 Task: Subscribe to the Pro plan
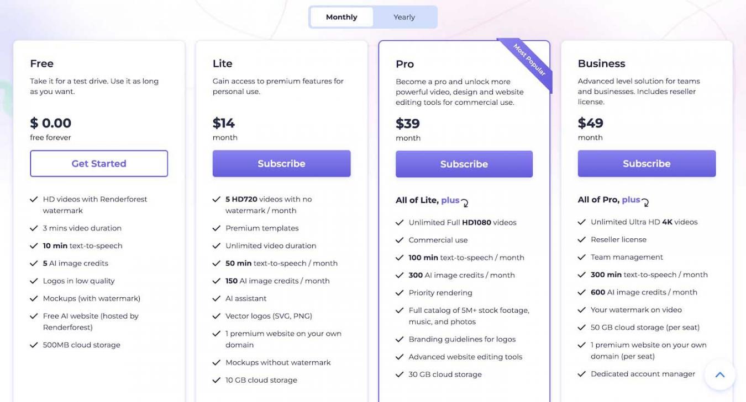point(464,164)
